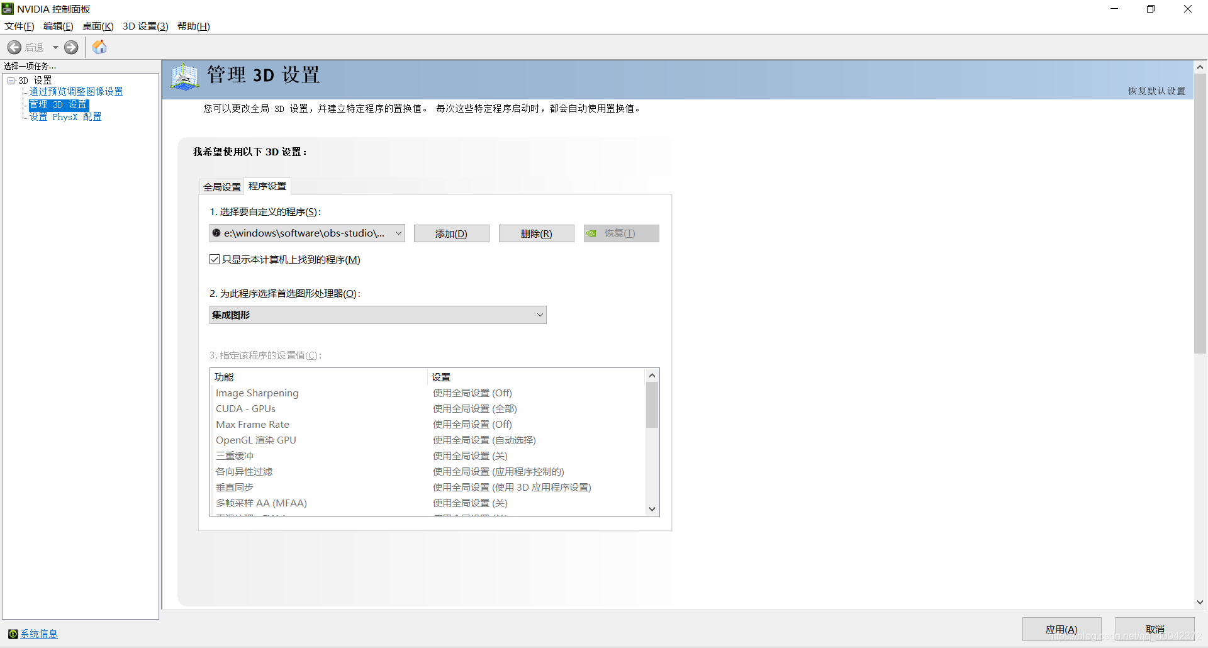The height and width of the screenshot is (648, 1208).
Task: Restore down the NVIDIA window
Action: tap(1151, 9)
